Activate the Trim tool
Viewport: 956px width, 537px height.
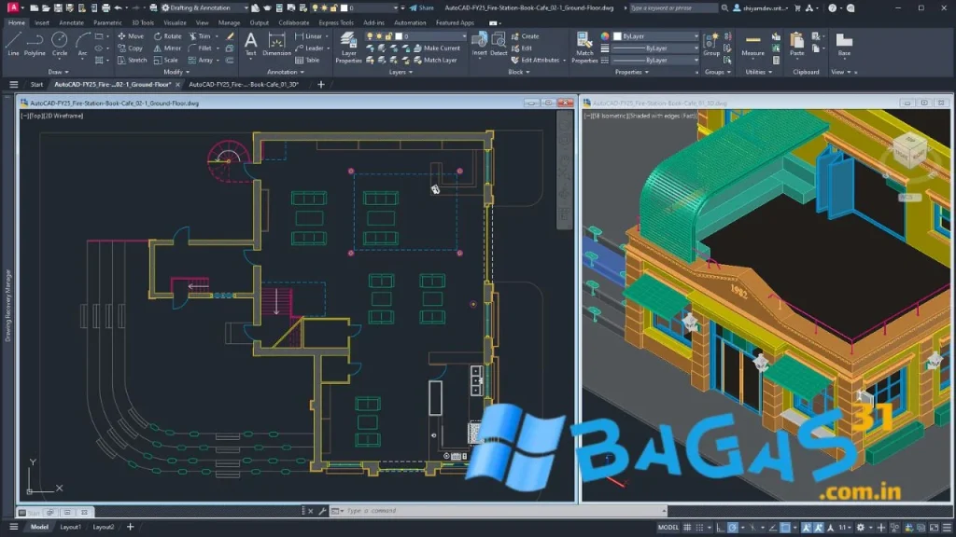[x=200, y=36]
